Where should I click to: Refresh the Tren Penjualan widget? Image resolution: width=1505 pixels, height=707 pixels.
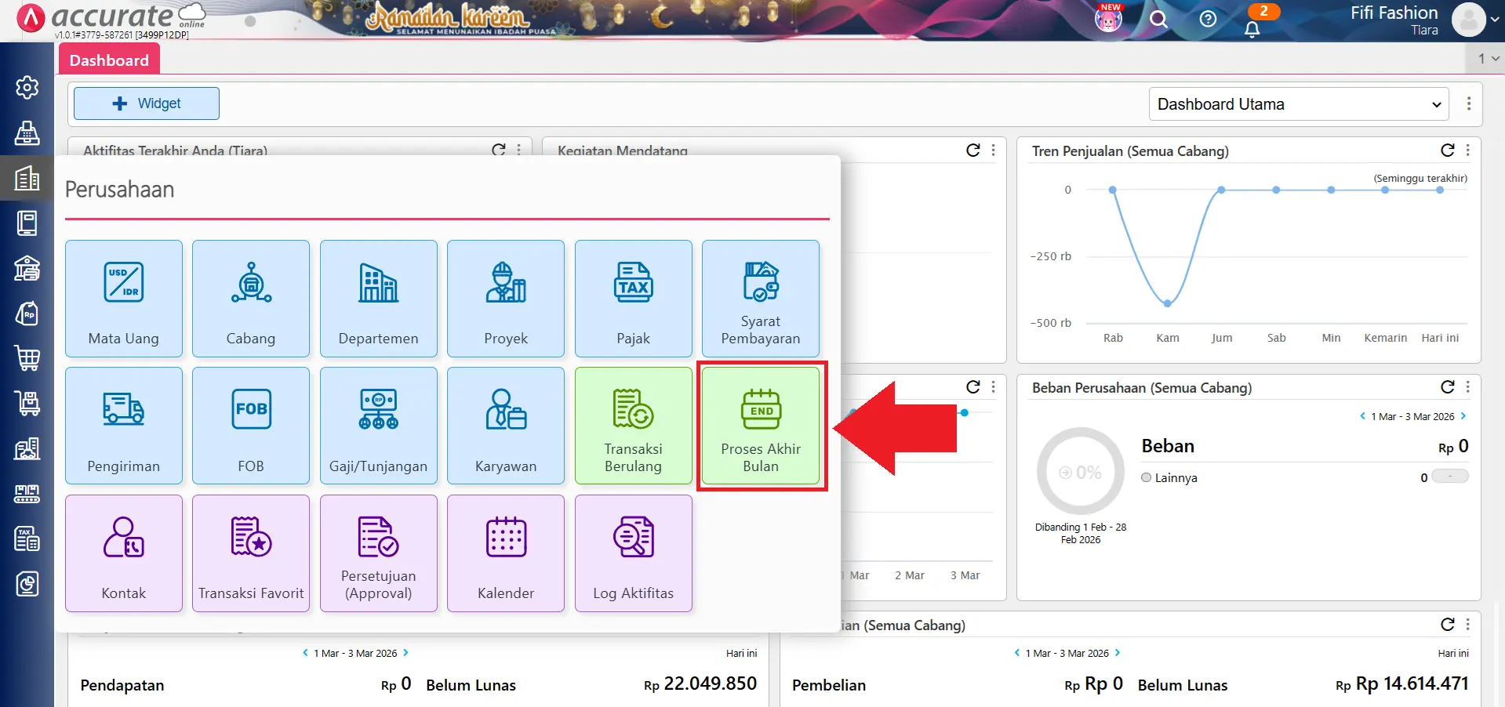click(x=1447, y=150)
